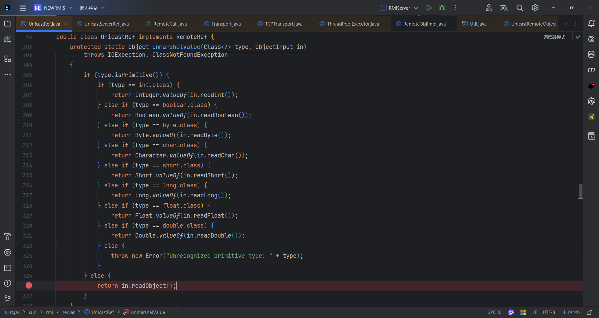Image resolution: width=599 pixels, height=318 pixels.
Task: Open the Database tool window
Action: coord(591,55)
